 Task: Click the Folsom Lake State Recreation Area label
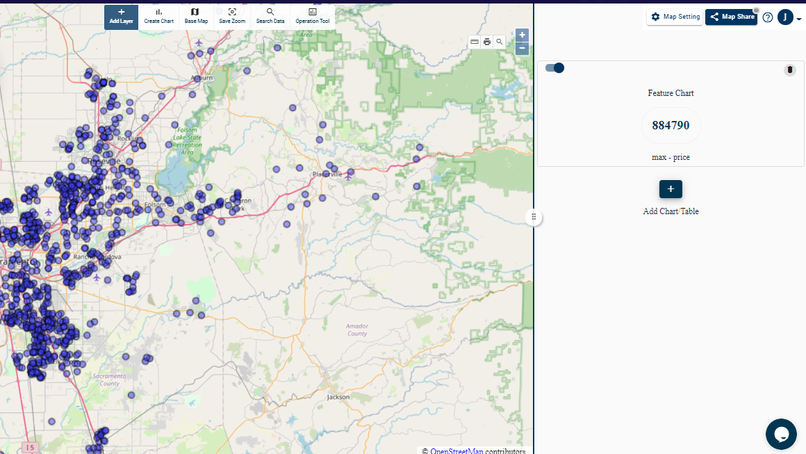(187, 141)
